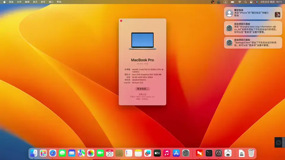This screenshot has width=285, height=160.
Task: Open the 编辑 menu
Action: tap(27, 2)
